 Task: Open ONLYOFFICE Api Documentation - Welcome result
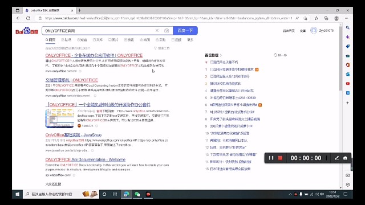(85, 159)
